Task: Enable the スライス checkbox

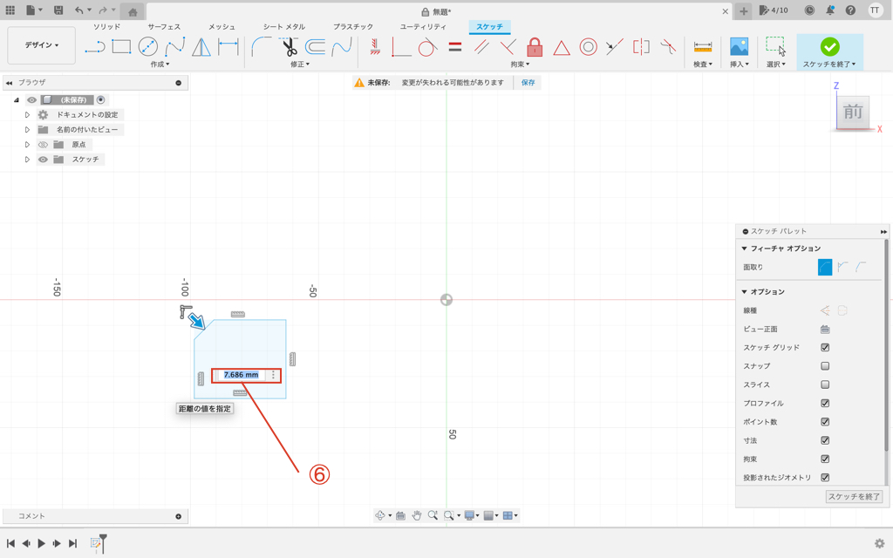Action: (x=825, y=384)
